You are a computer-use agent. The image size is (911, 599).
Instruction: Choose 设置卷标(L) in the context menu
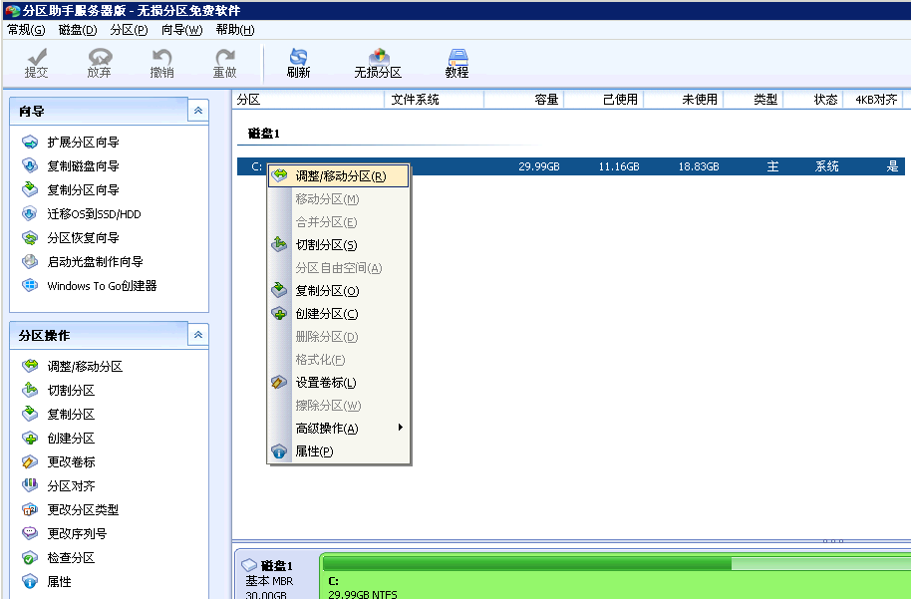click(339, 383)
